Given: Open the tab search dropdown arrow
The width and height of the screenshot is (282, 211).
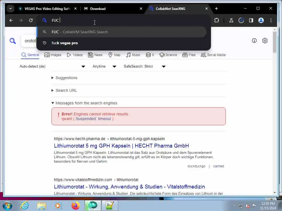Looking at the screenshot, I should point(10,9).
